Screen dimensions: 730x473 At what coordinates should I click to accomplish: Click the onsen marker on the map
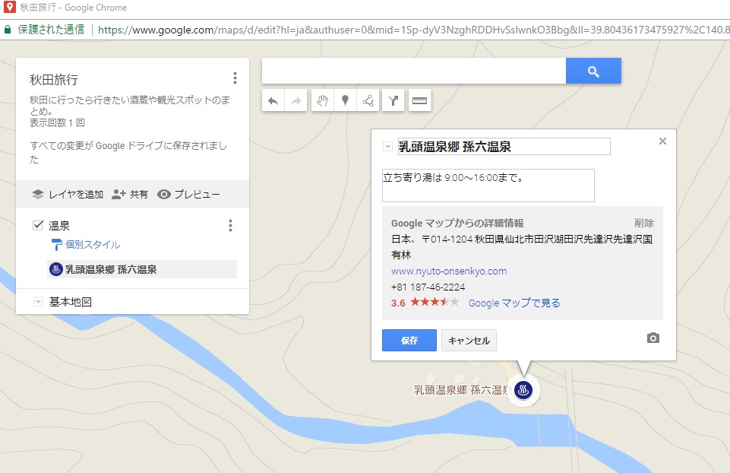[523, 390]
